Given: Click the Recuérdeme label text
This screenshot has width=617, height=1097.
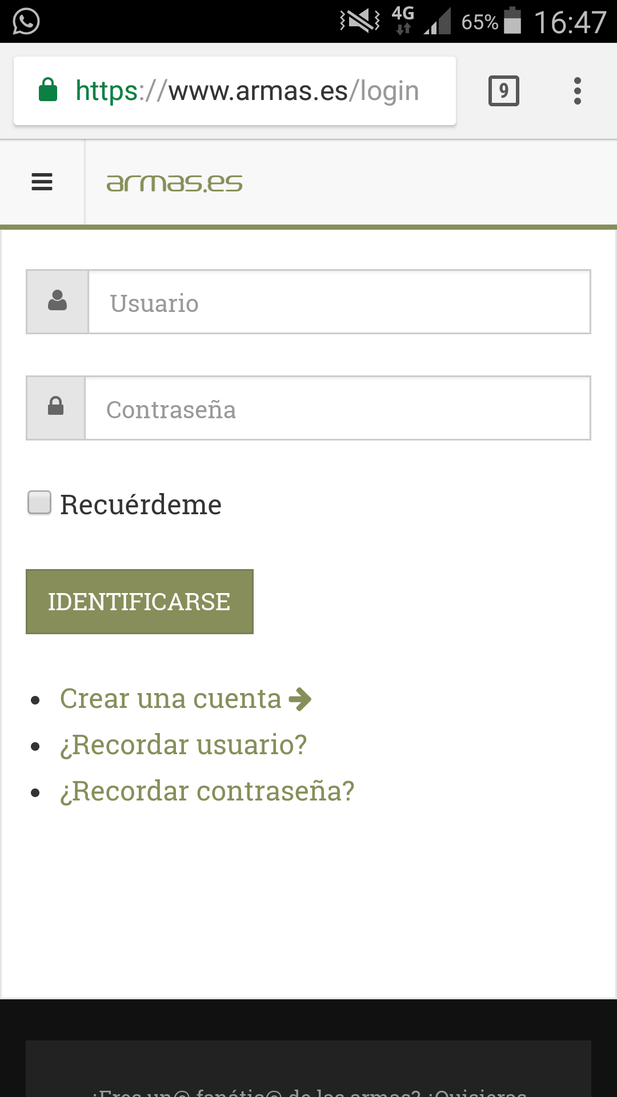Looking at the screenshot, I should (x=141, y=505).
